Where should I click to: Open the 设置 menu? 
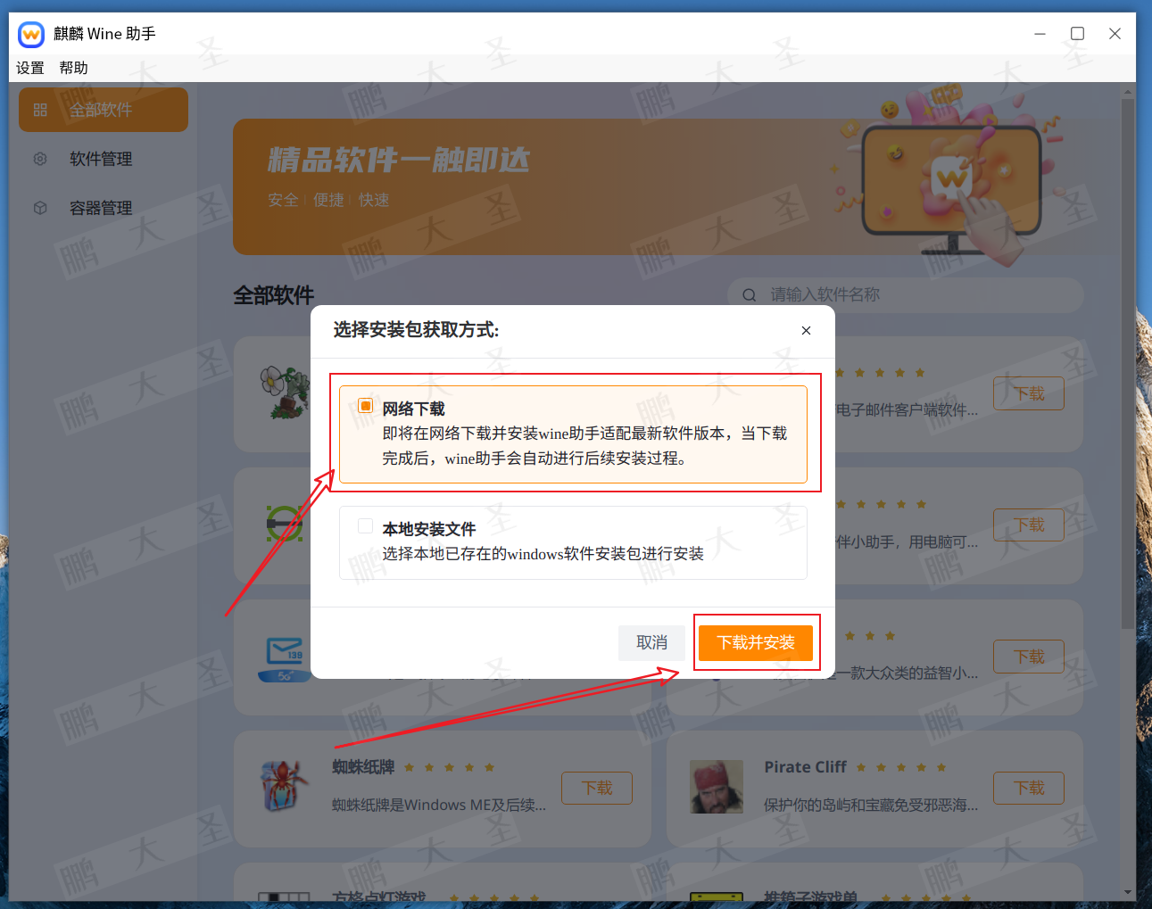[x=29, y=68]
